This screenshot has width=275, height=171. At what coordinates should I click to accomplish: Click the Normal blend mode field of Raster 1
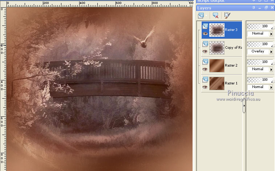click(x=258, y=87)
